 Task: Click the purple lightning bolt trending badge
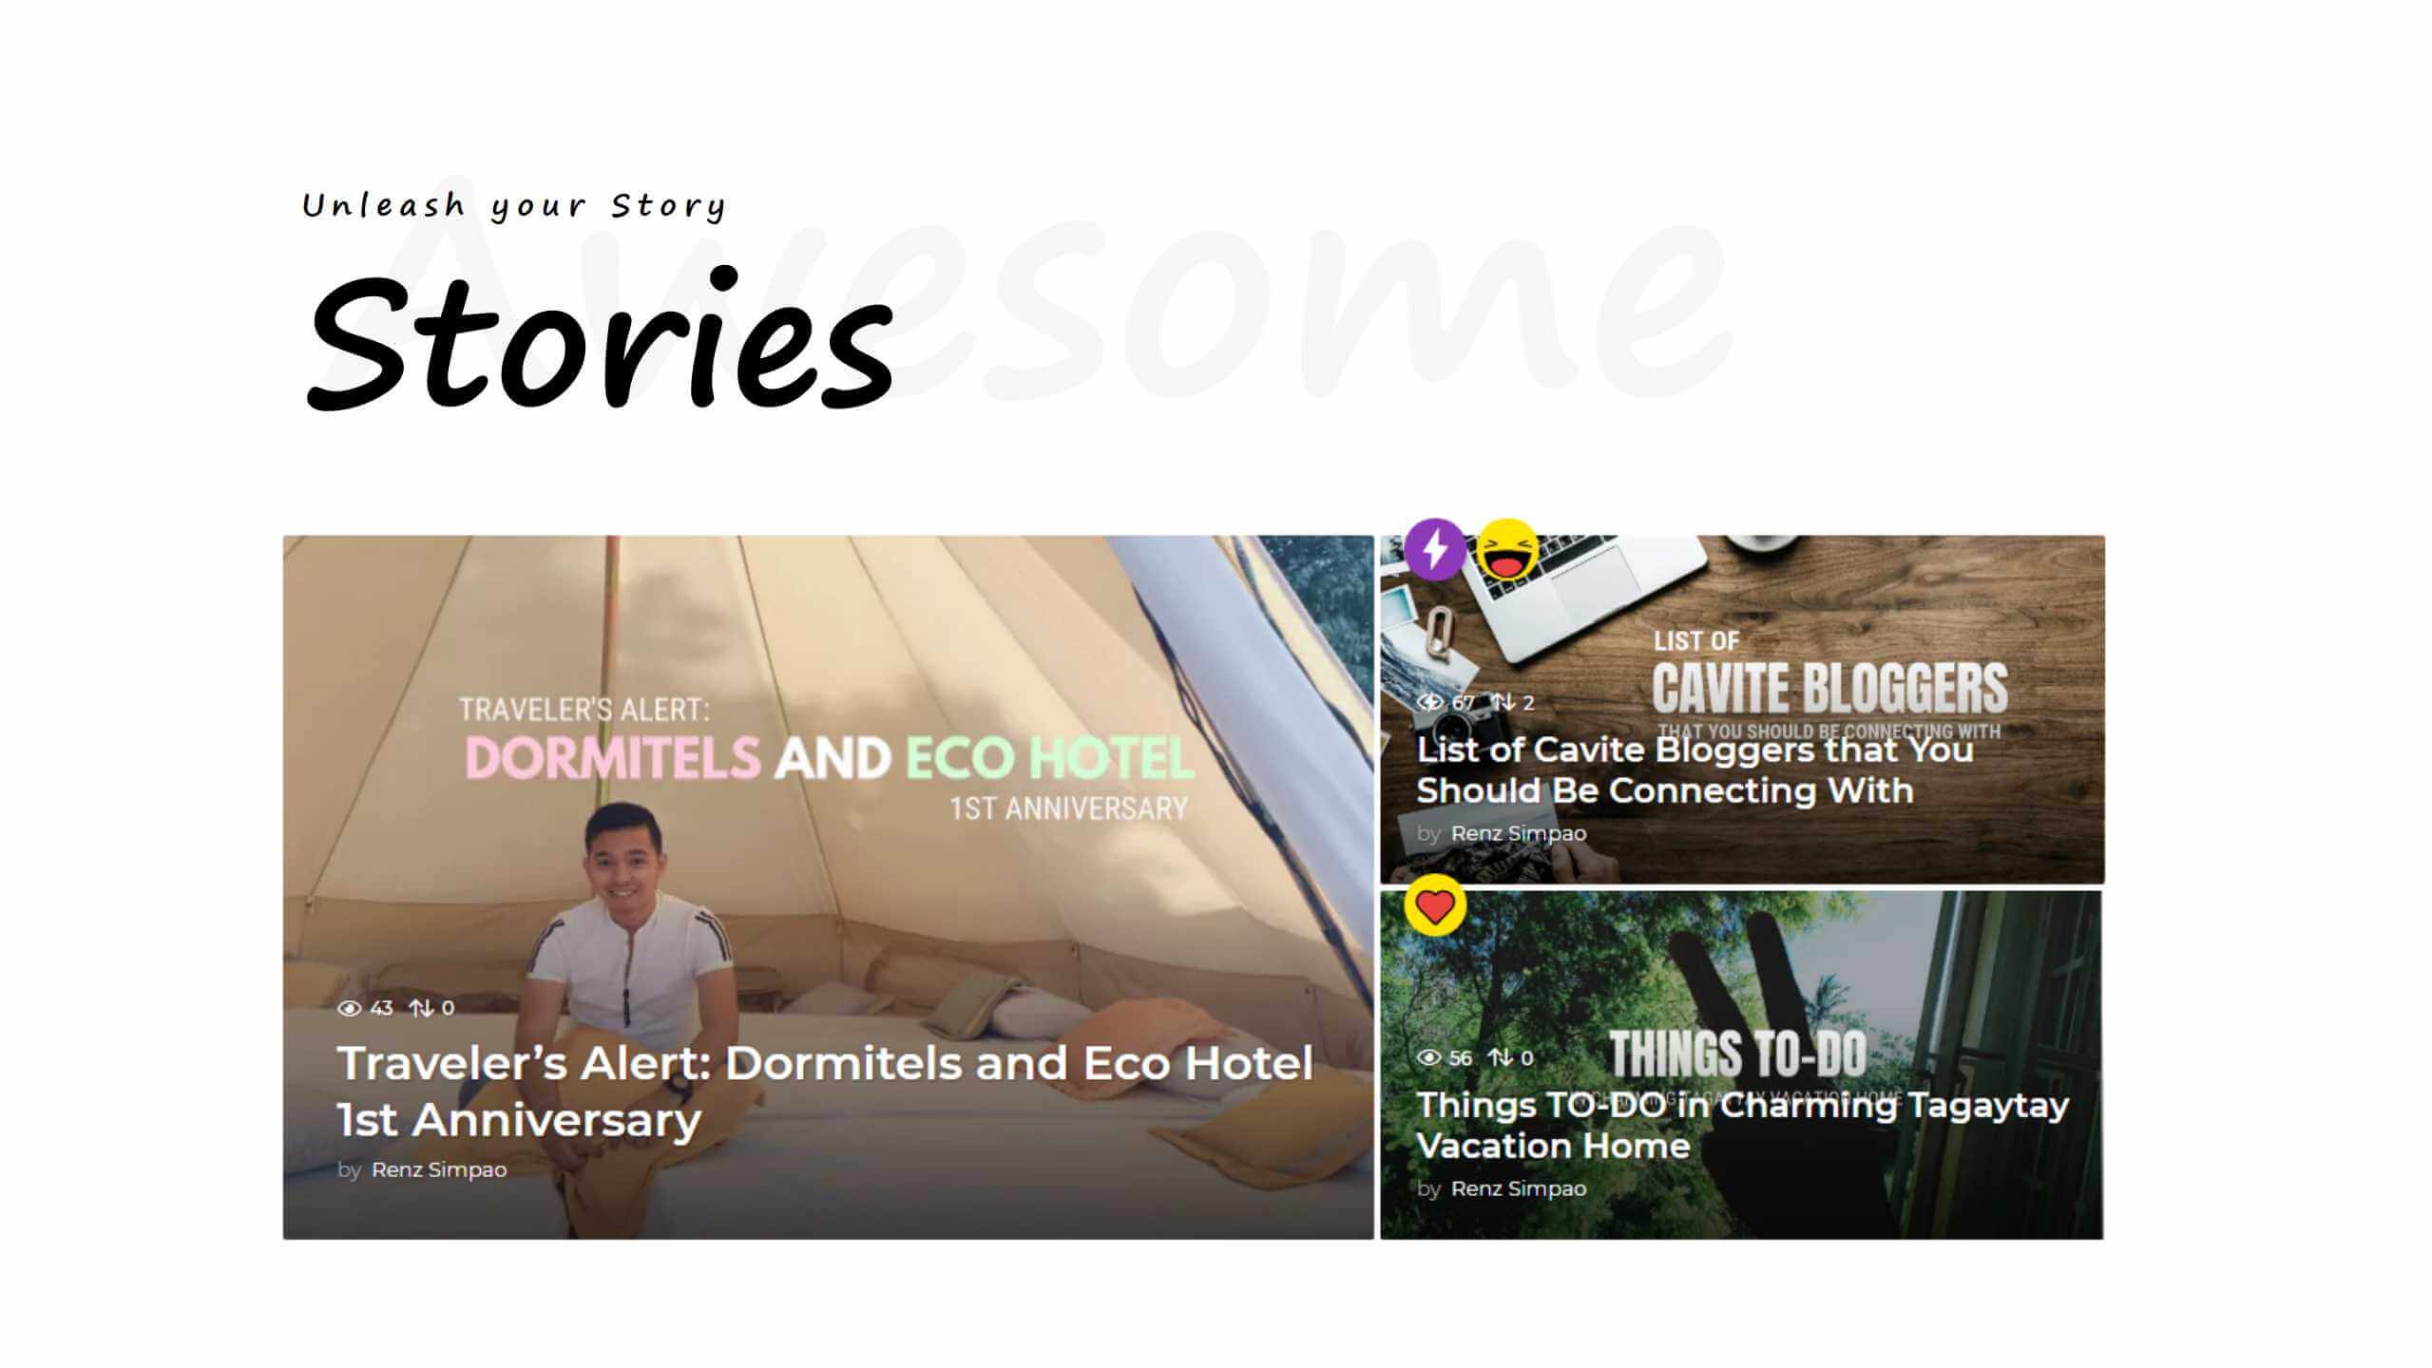click(x=1435, y=549)
